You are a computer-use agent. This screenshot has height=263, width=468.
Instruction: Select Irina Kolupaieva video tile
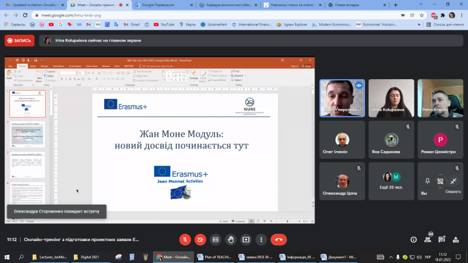pos(391,98)
